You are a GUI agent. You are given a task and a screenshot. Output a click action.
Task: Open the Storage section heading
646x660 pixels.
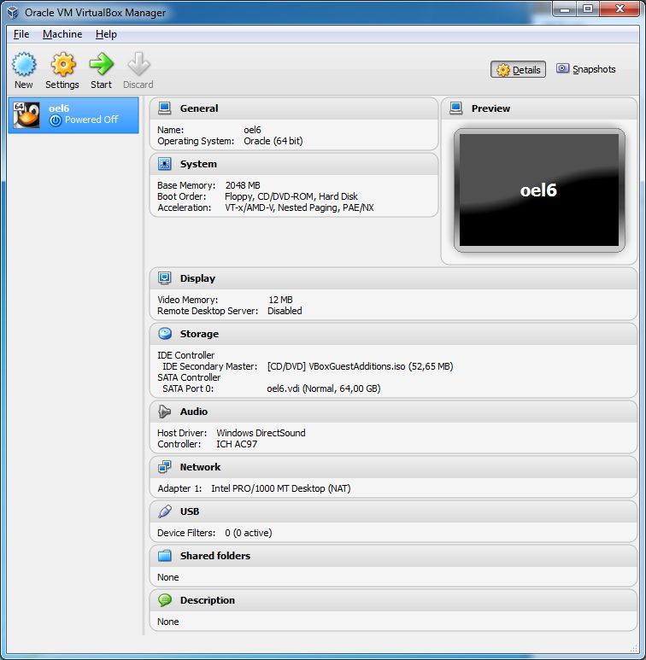(x=199, y=334)
